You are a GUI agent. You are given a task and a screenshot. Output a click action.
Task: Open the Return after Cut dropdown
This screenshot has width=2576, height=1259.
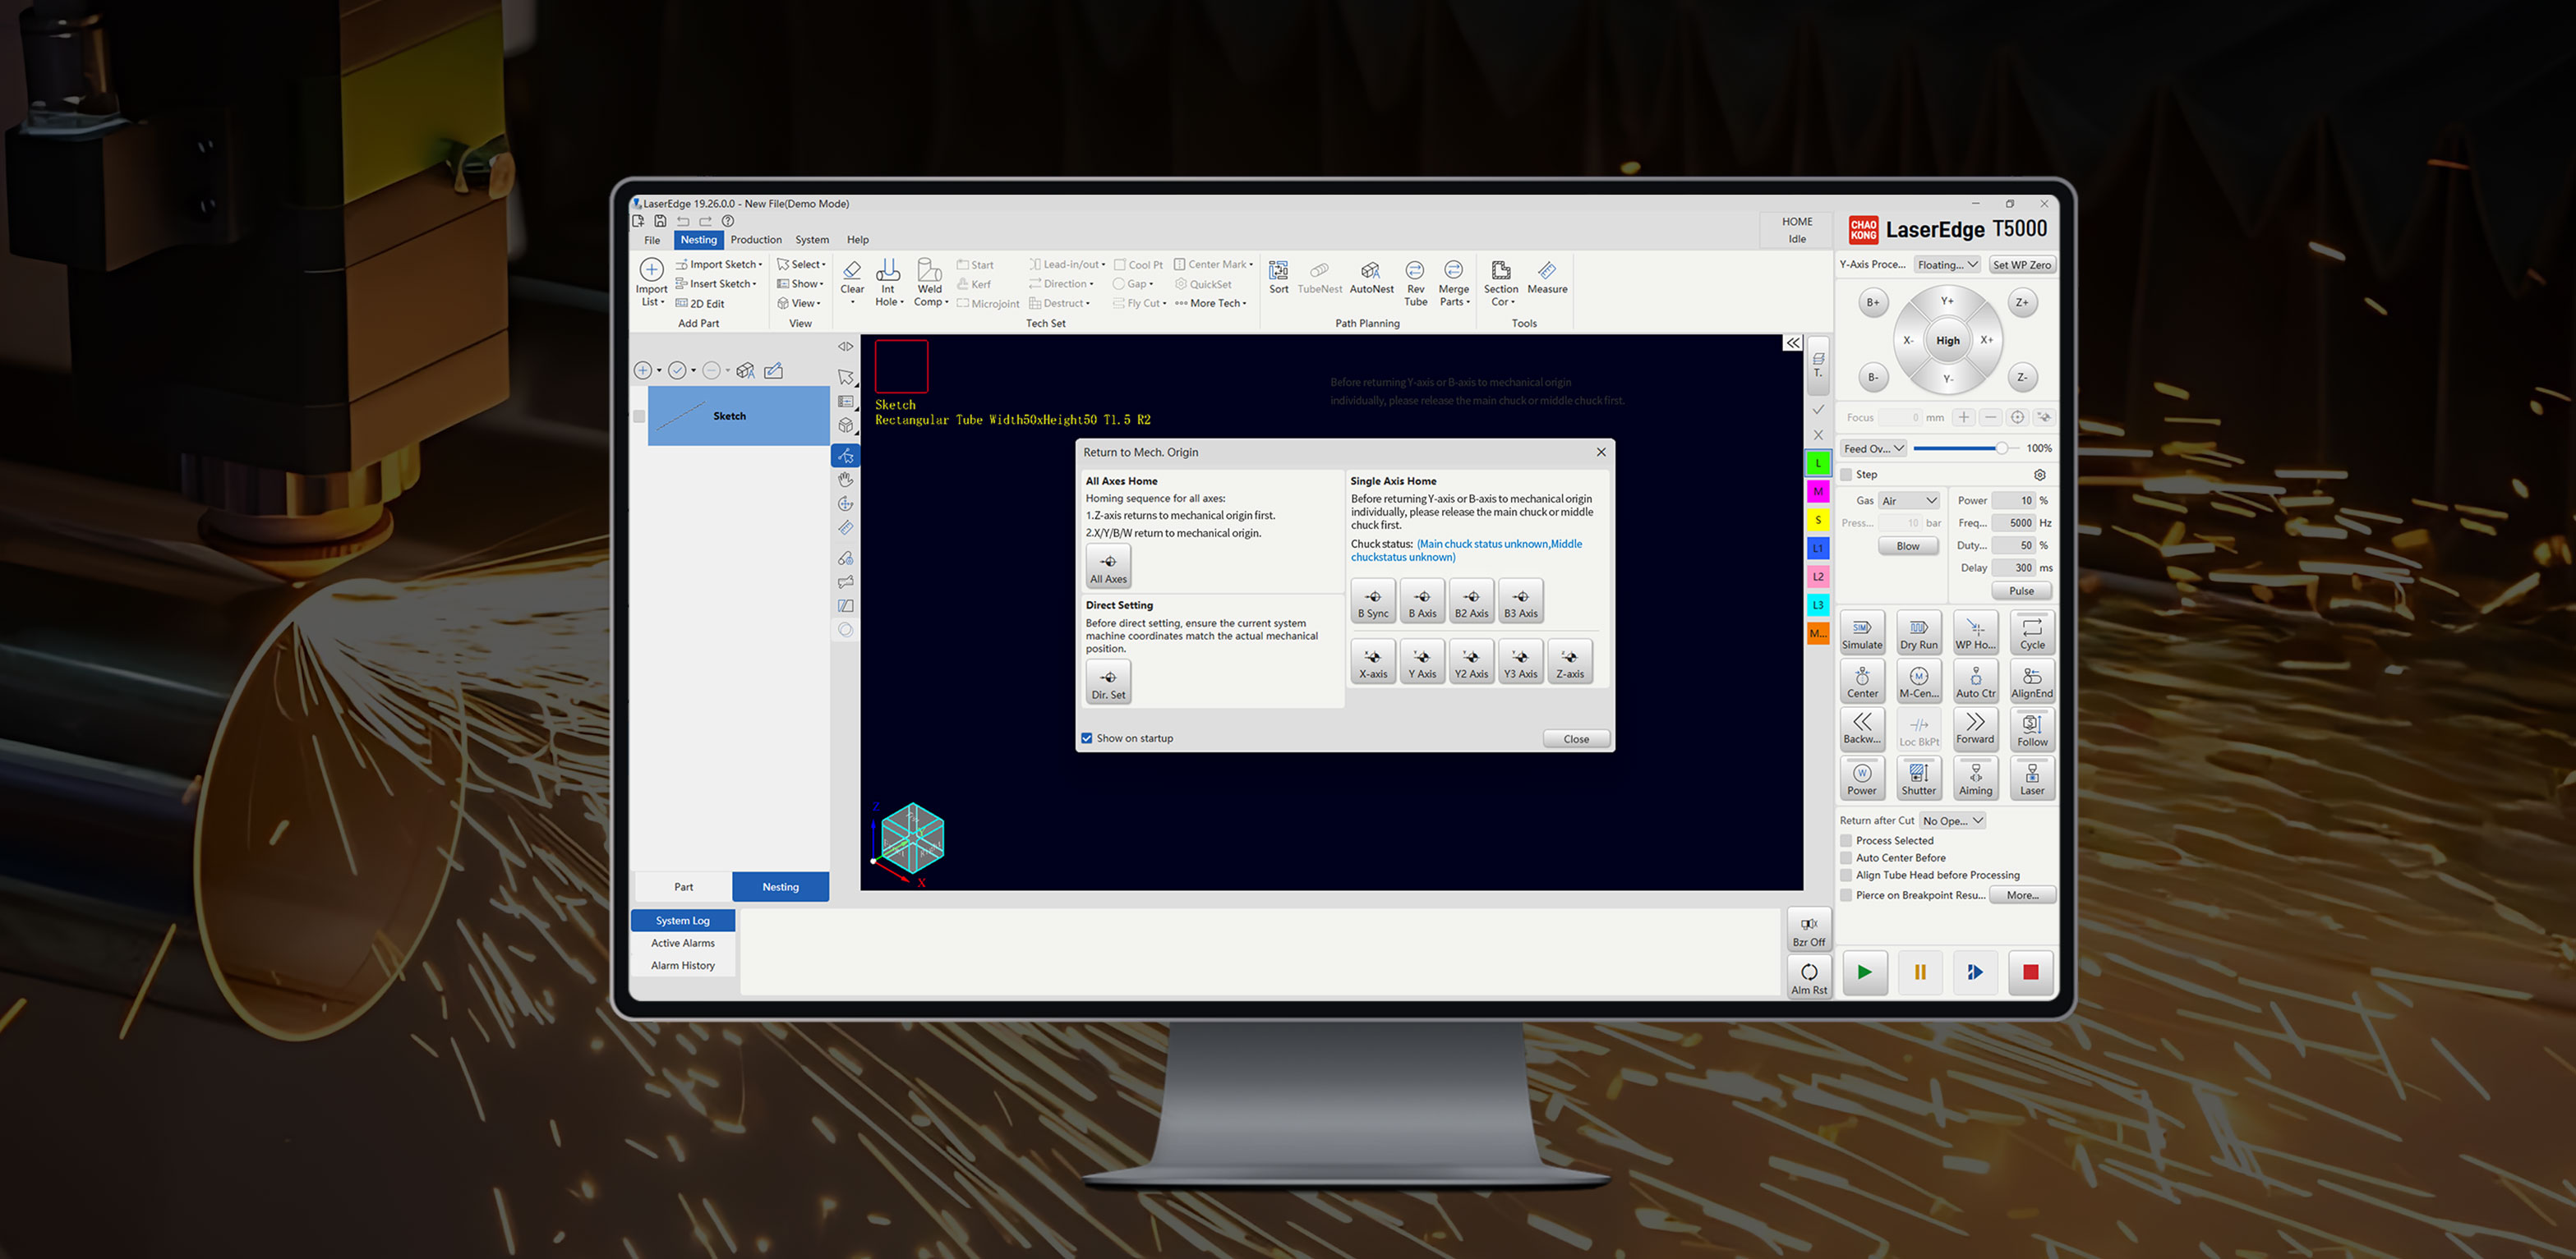click(x=1953, y=821)
